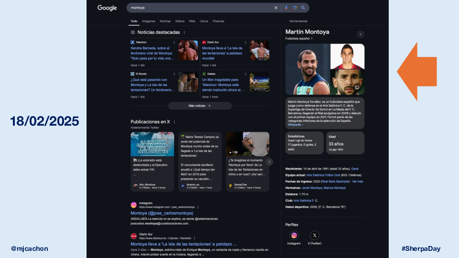Switch to the Web tab
This screenshot has width=459, height=258.
[192, 21]
